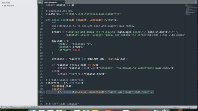Click the else: keyword on line 24

point(56,71)
